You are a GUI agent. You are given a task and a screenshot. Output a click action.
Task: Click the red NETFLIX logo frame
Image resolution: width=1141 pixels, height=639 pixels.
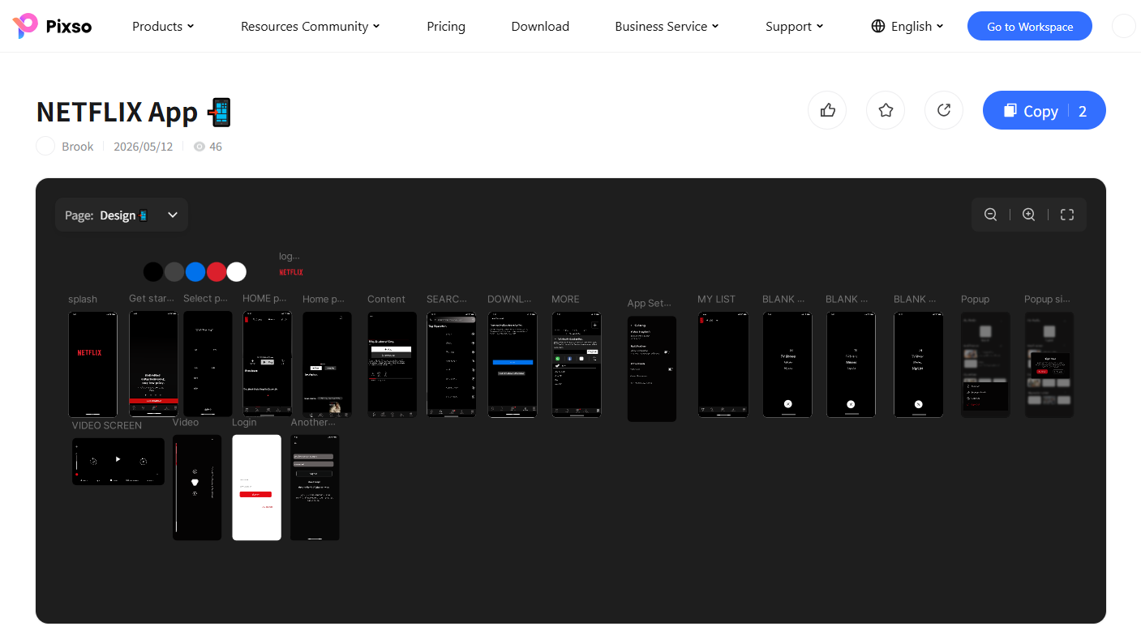(x=291, y=272)
